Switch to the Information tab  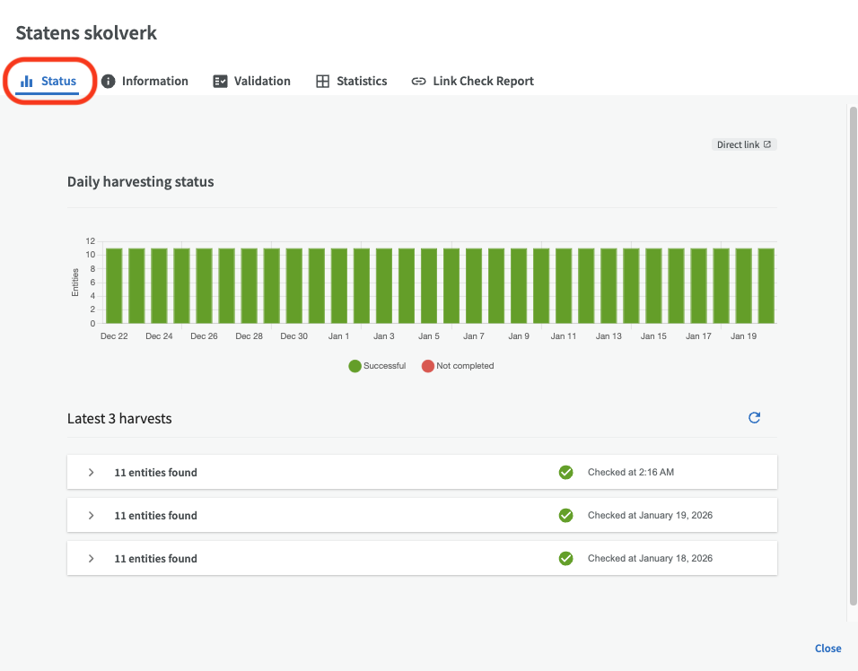[154, 82]
